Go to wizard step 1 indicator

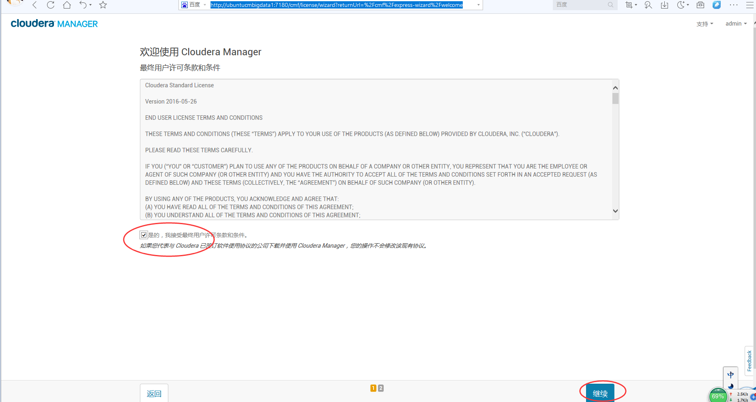click(x=373, y=388)
